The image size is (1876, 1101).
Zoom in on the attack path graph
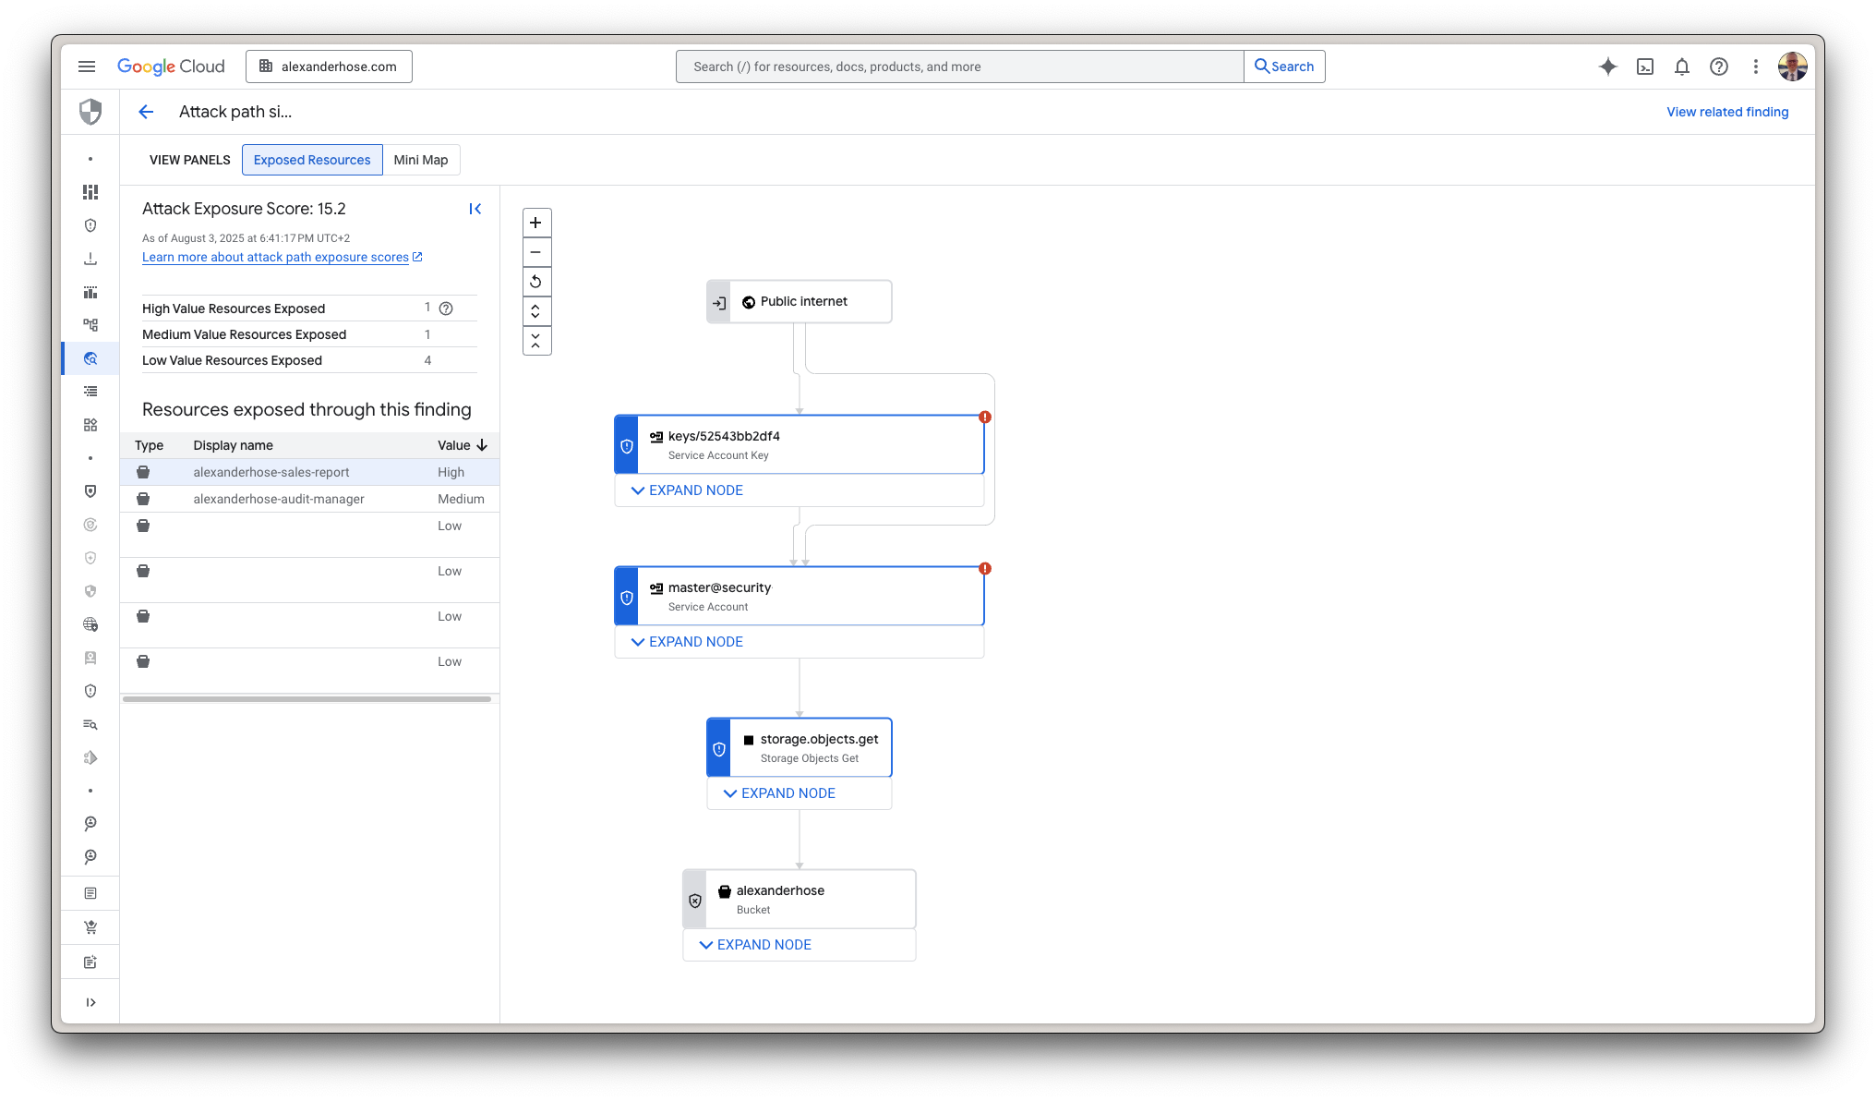coord(535,223)
